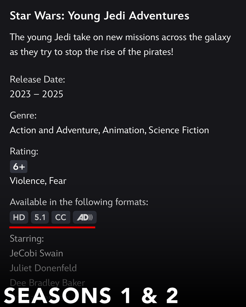The height and width of the screenshot is (307, 246).
Task: Select cast member Juliet Donenfeld
Action: pos(43,268)
